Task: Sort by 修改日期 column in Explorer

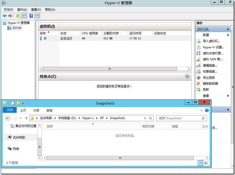Action: click(x=156, y=126)
